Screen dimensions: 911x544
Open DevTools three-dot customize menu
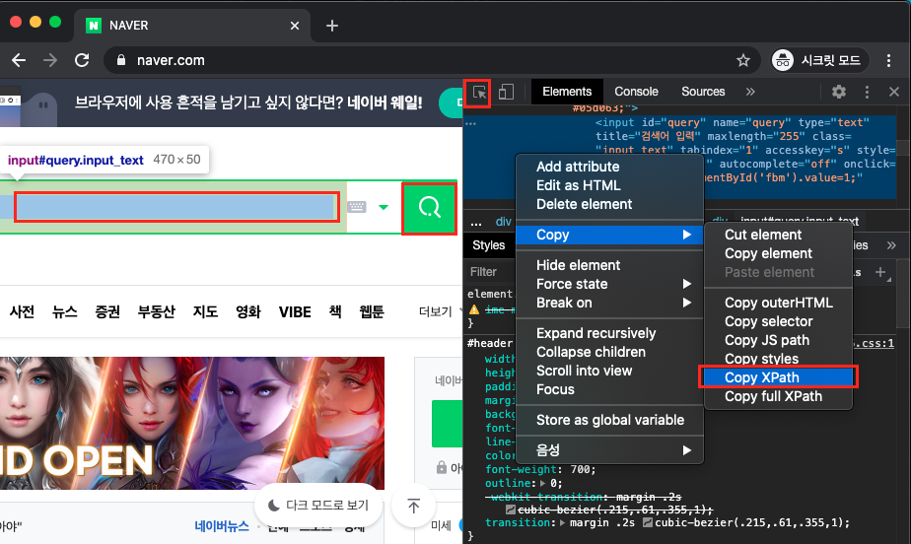867,92
